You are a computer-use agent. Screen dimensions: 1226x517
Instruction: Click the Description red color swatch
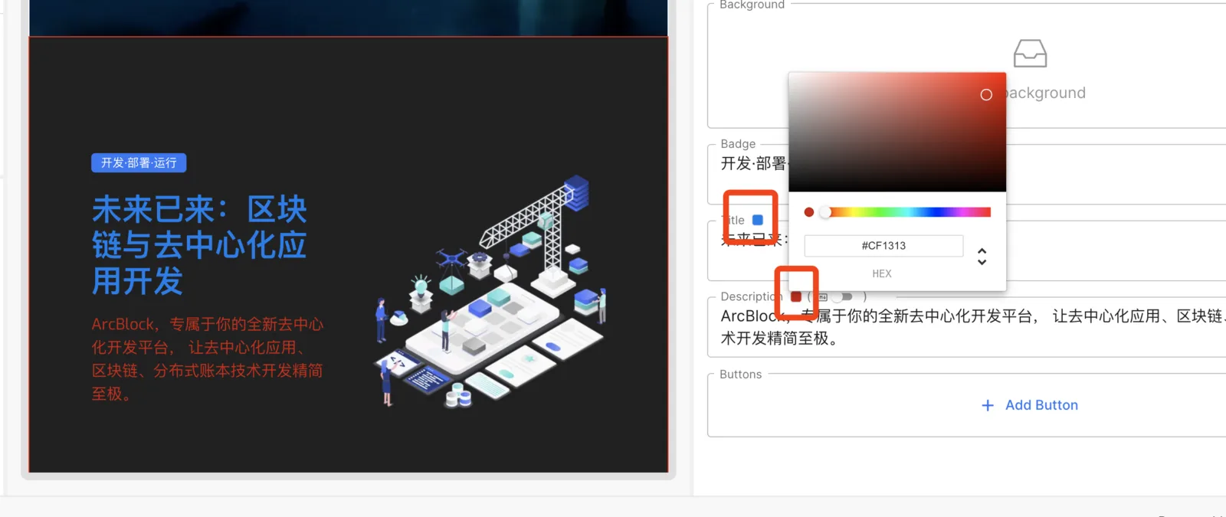point(796,296)
